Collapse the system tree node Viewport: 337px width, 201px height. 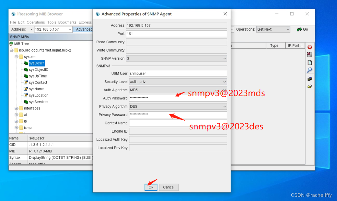pos(16,56)
